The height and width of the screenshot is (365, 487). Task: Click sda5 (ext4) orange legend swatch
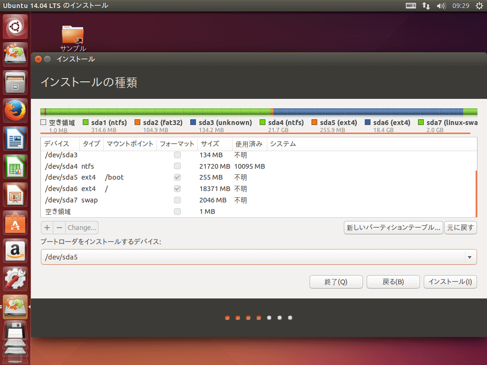[x=314, y=122]
